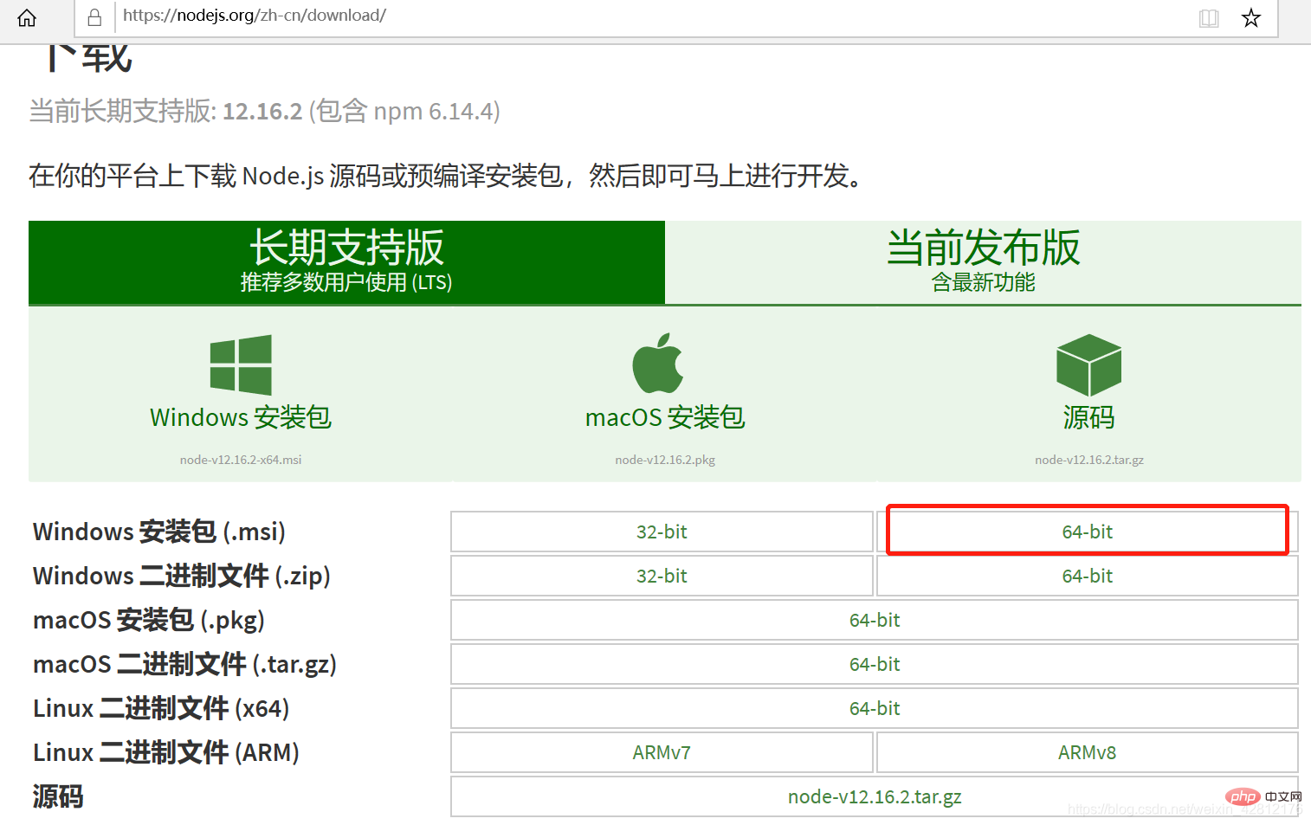
Task: Click the macOS 二进制文件 (.tar.gz) row label
Action: point(184,664)
